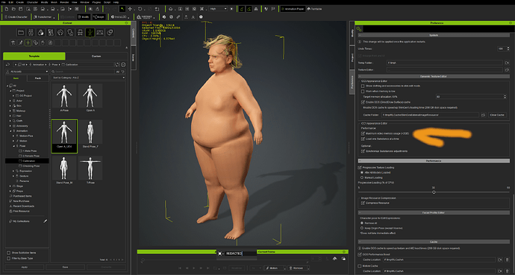This screenshot has height=275, width=515.
Task: Expand the Expression tree node
Action: (x=13, y=171)
